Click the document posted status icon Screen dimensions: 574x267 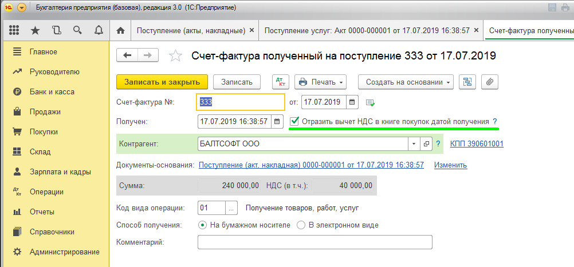(x=370, y=103)
